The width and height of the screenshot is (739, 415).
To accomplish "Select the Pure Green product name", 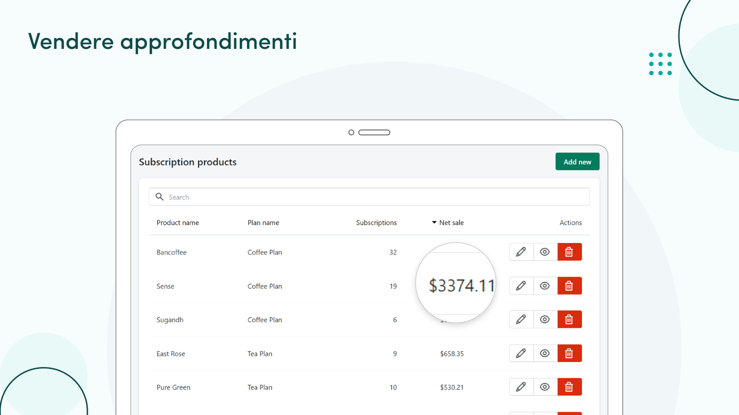I will click(174, 387).
